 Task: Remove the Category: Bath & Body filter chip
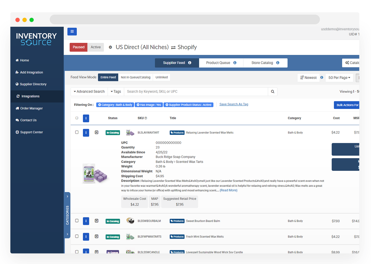click(x=99, y=105)
